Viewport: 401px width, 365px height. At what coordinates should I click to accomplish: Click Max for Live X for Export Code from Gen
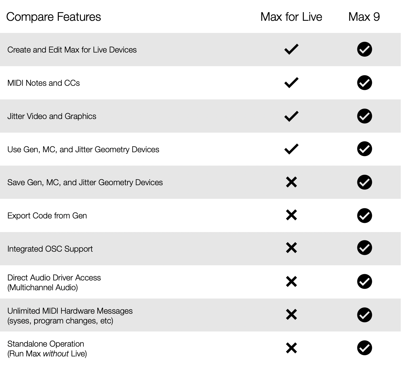pos(291,215)
